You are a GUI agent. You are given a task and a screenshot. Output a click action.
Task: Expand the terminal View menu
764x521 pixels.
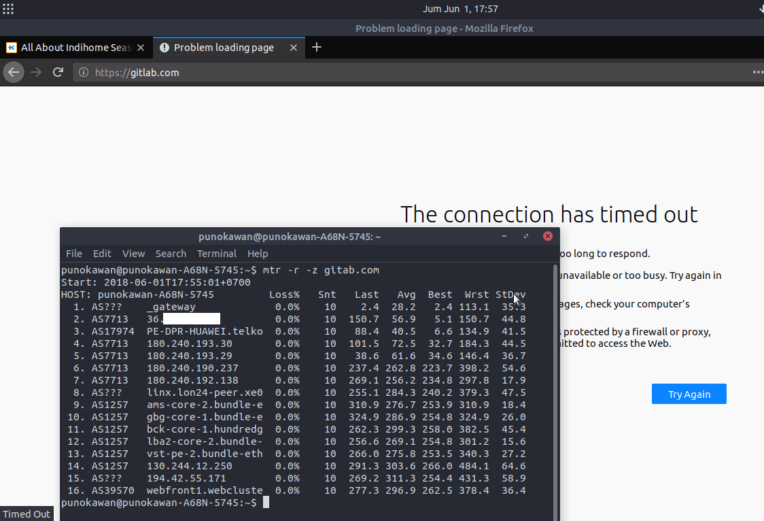tap(133, 254)
